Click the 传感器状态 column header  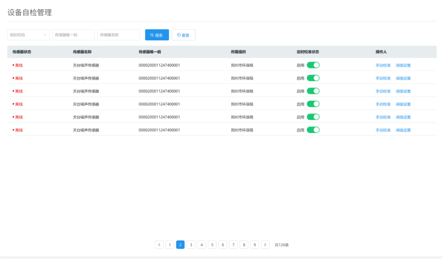[22, 52]
